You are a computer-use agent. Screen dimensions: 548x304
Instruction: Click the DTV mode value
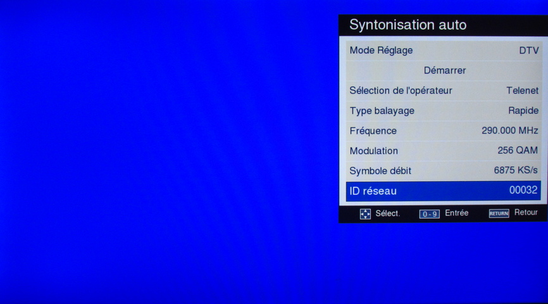point(529,51)
